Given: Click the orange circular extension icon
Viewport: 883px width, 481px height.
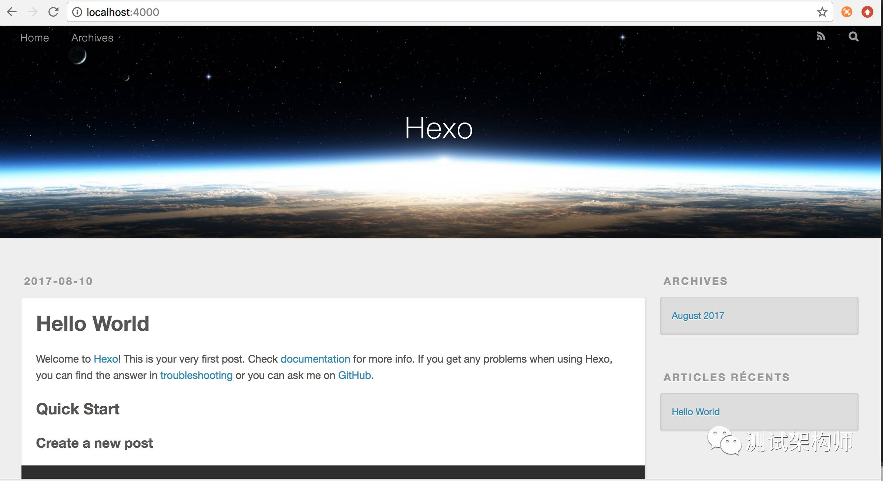Looking at the screenshot, I should coord(847,12).
